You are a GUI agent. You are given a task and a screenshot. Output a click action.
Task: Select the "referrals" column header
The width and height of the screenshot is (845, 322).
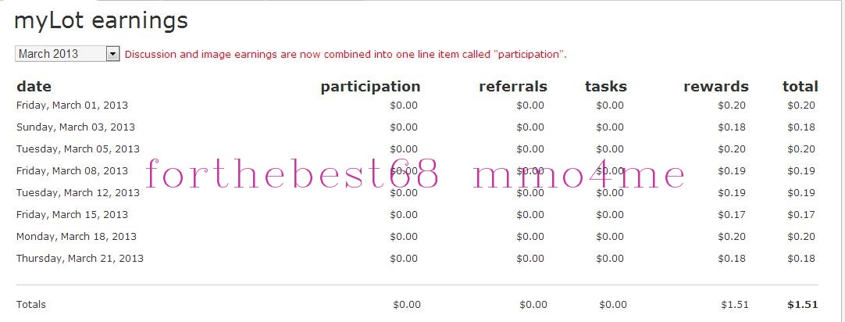click(512, 87)
